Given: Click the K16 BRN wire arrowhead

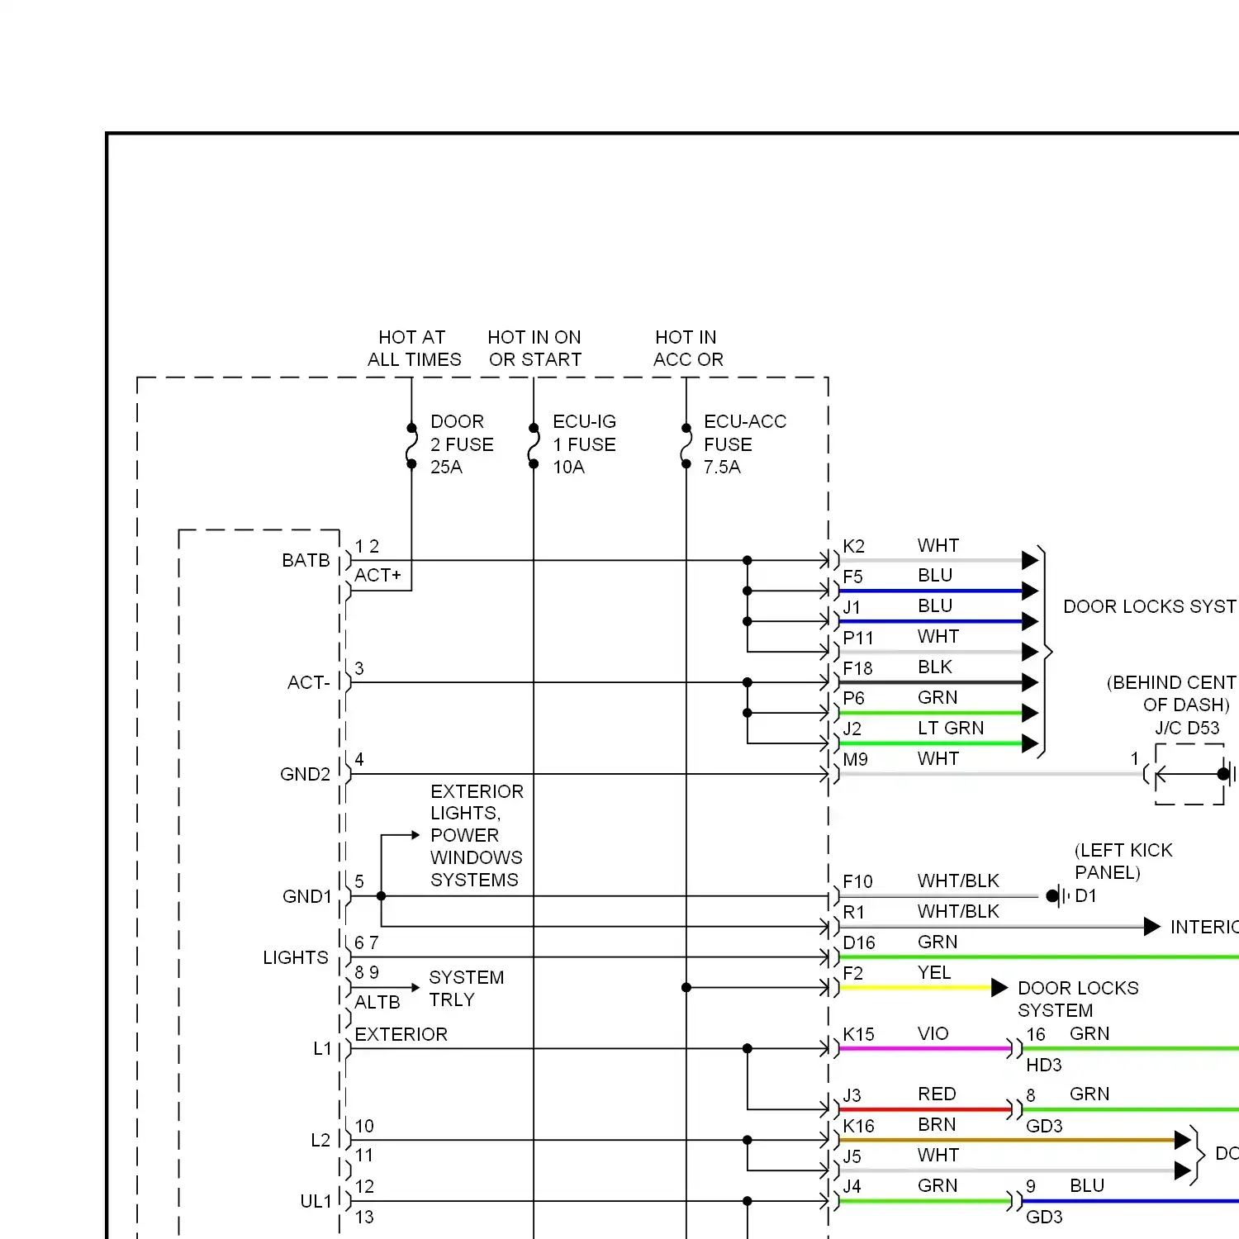Looking at the screenshot, I should click(x=1183, y=1141).
